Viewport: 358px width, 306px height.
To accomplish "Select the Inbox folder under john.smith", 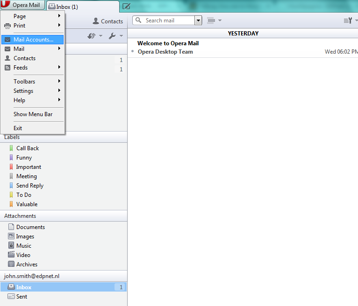I will 64,287.
